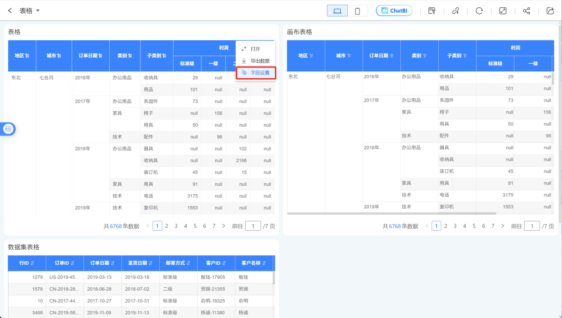
Task: Click the link filter icon in toolbar
Action: pos(455,11)
